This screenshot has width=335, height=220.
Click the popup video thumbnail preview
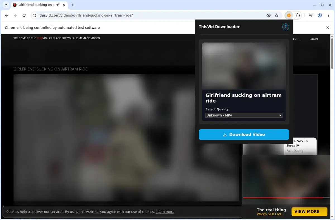point(244,66)
